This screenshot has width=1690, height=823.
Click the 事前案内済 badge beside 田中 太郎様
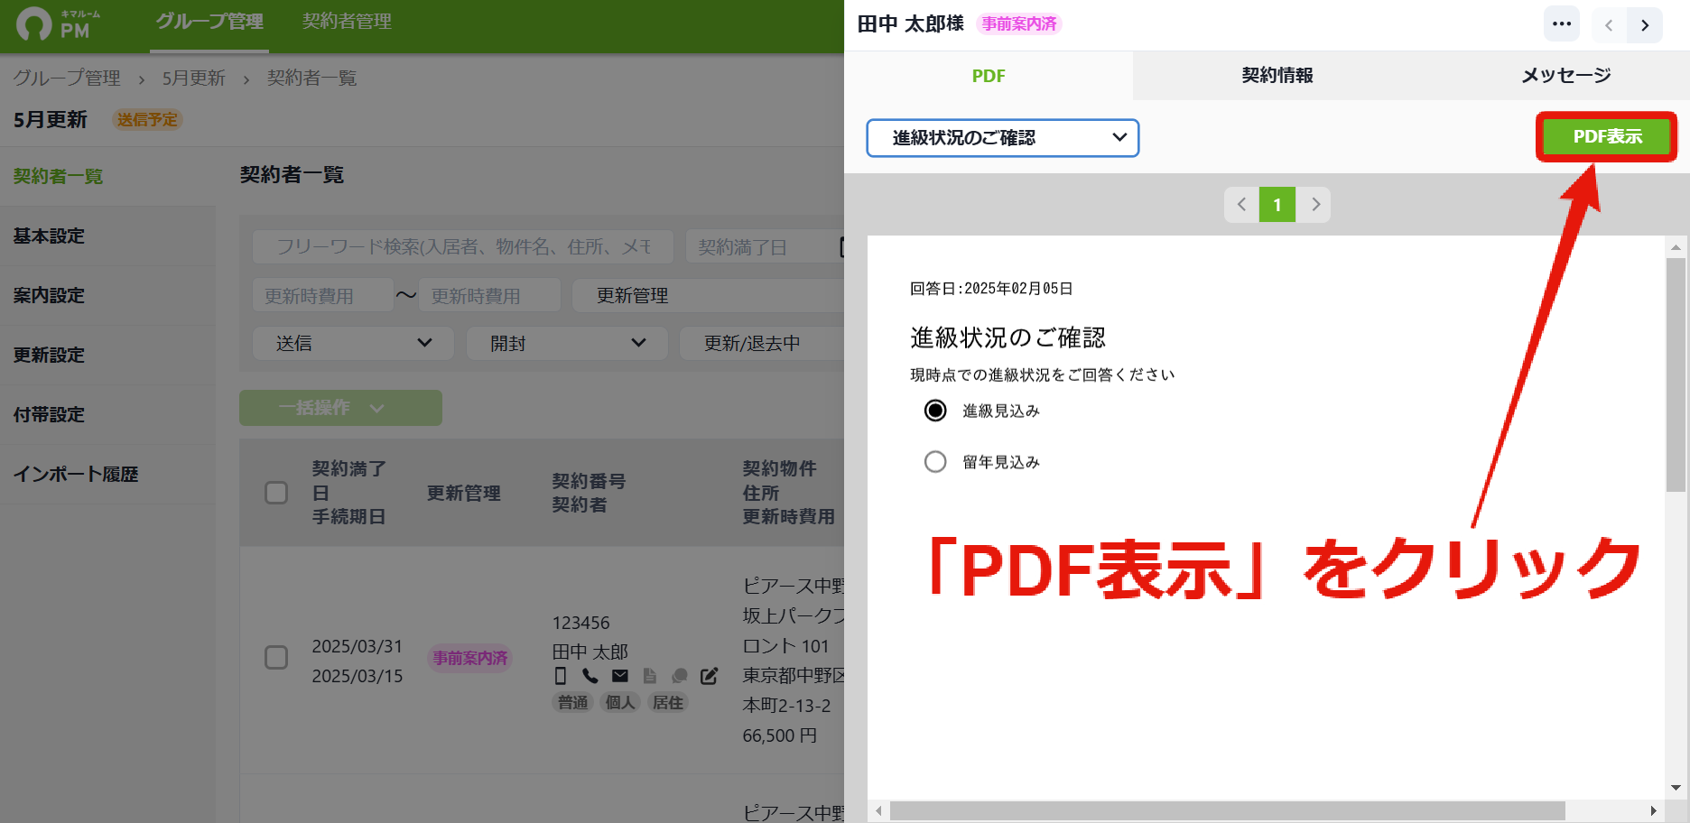click(1019, 24)
